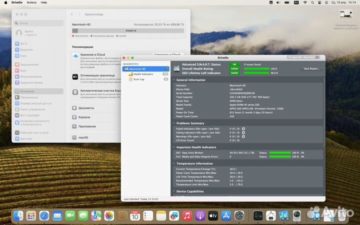
Task: Click the date and time in menu bar
Action: pos(343,2)
